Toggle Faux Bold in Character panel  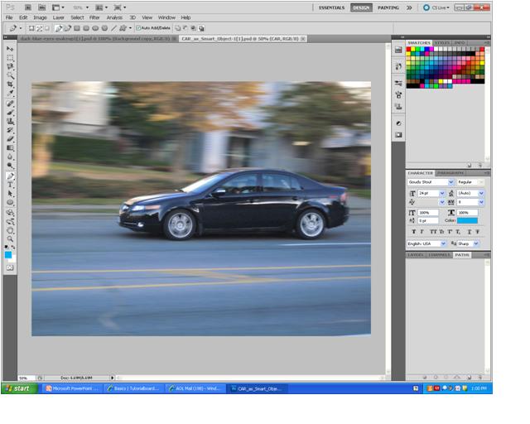tap(414, 232)
